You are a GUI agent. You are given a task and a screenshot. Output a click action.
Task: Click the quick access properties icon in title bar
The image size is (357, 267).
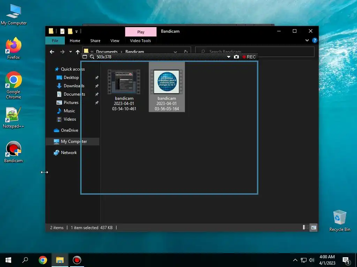point(62,31)
